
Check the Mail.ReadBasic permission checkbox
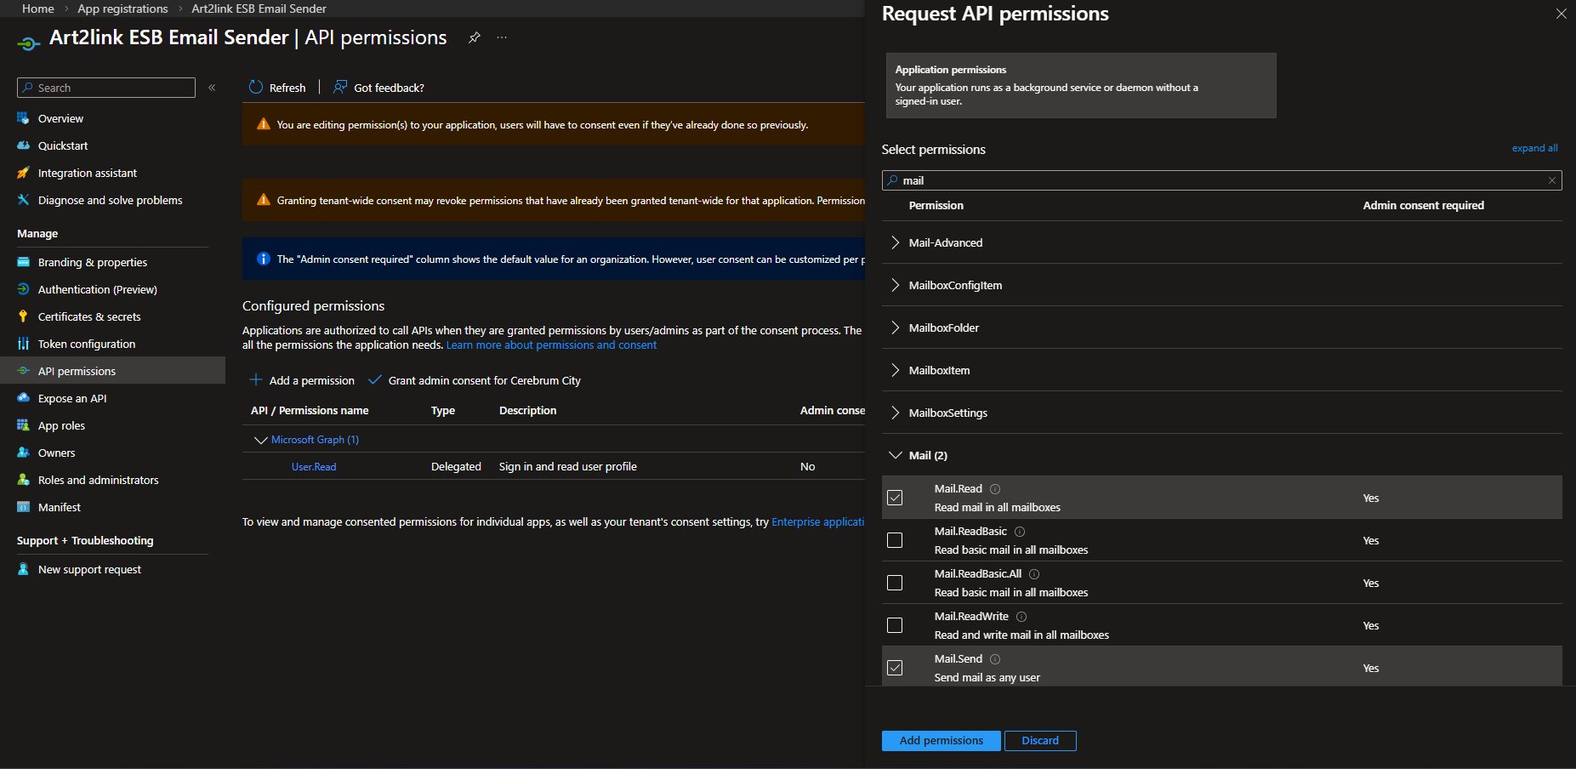click(895, 540)
